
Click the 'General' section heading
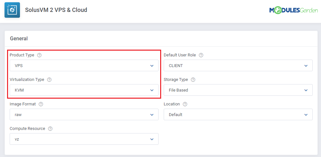click(x=19, y=39)
